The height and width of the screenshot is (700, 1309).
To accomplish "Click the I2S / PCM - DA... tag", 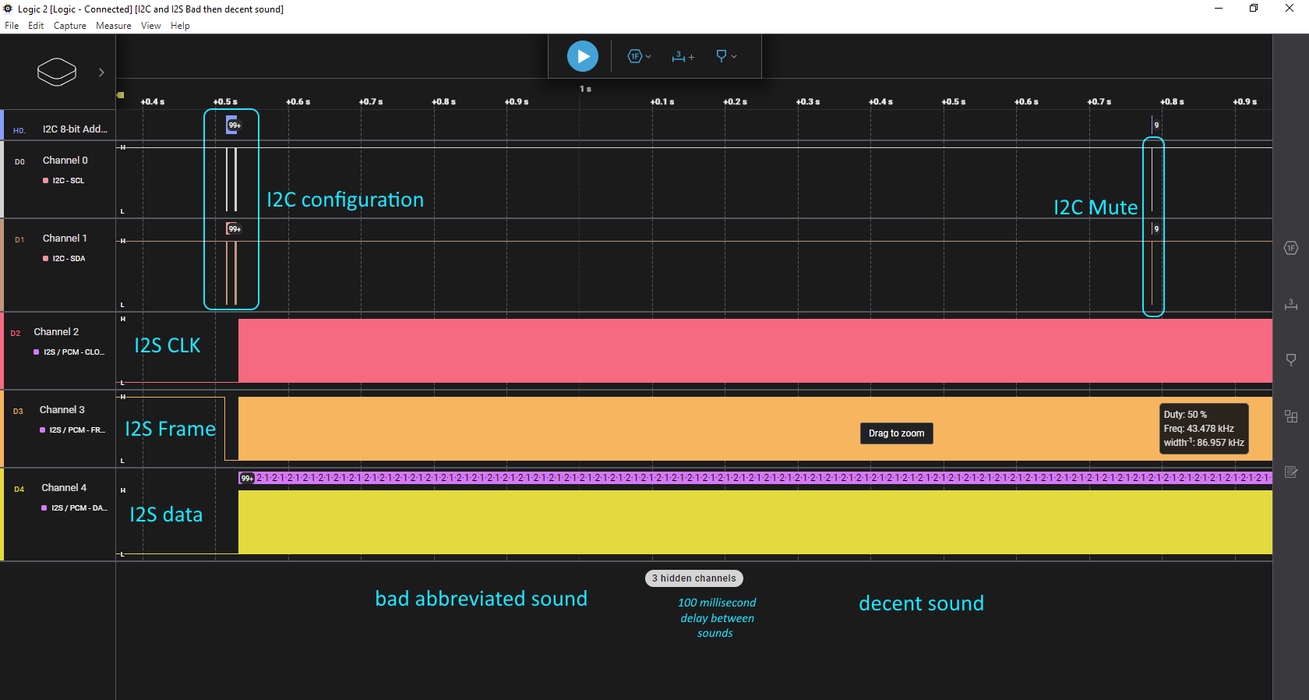I will pos(74,507).
